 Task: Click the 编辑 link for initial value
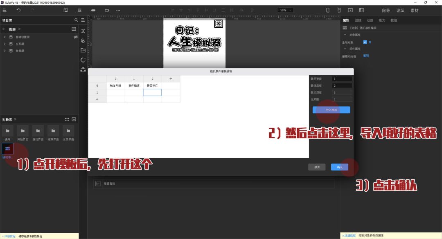pyautogui.click(x=366, y=56)
